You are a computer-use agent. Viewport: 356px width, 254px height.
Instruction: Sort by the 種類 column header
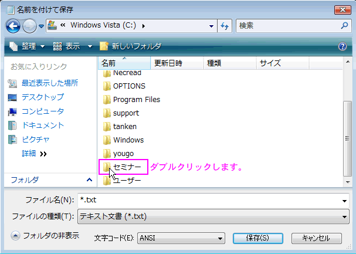(x=230, y=63)
